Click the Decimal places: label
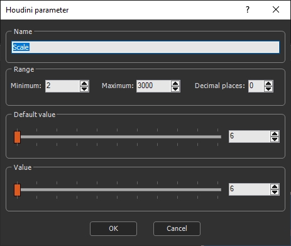291x246 pixels. (x=220, y=86)
